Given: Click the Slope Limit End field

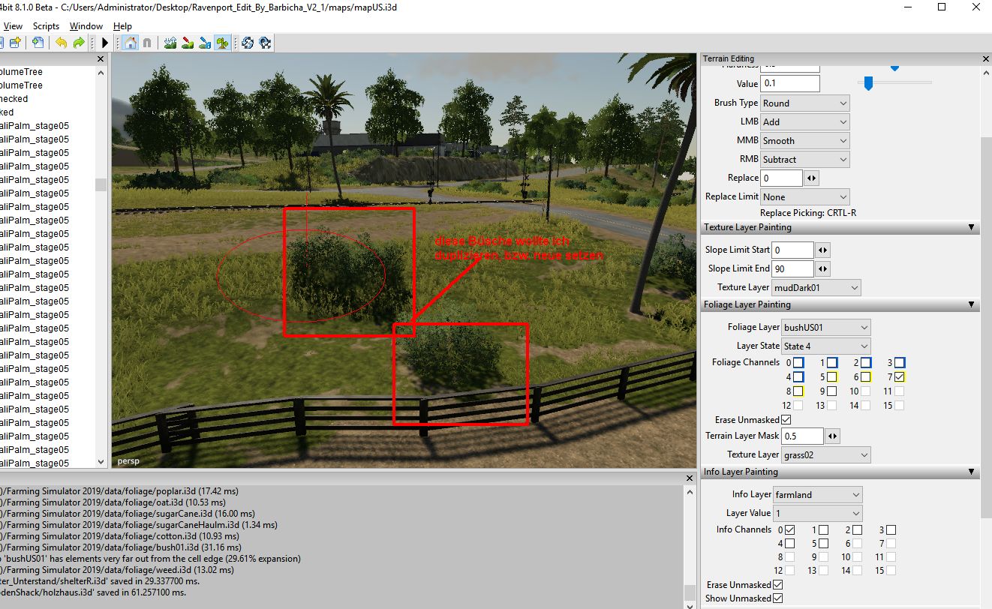Looking at the screenshot, I should (x=793, y=268).
